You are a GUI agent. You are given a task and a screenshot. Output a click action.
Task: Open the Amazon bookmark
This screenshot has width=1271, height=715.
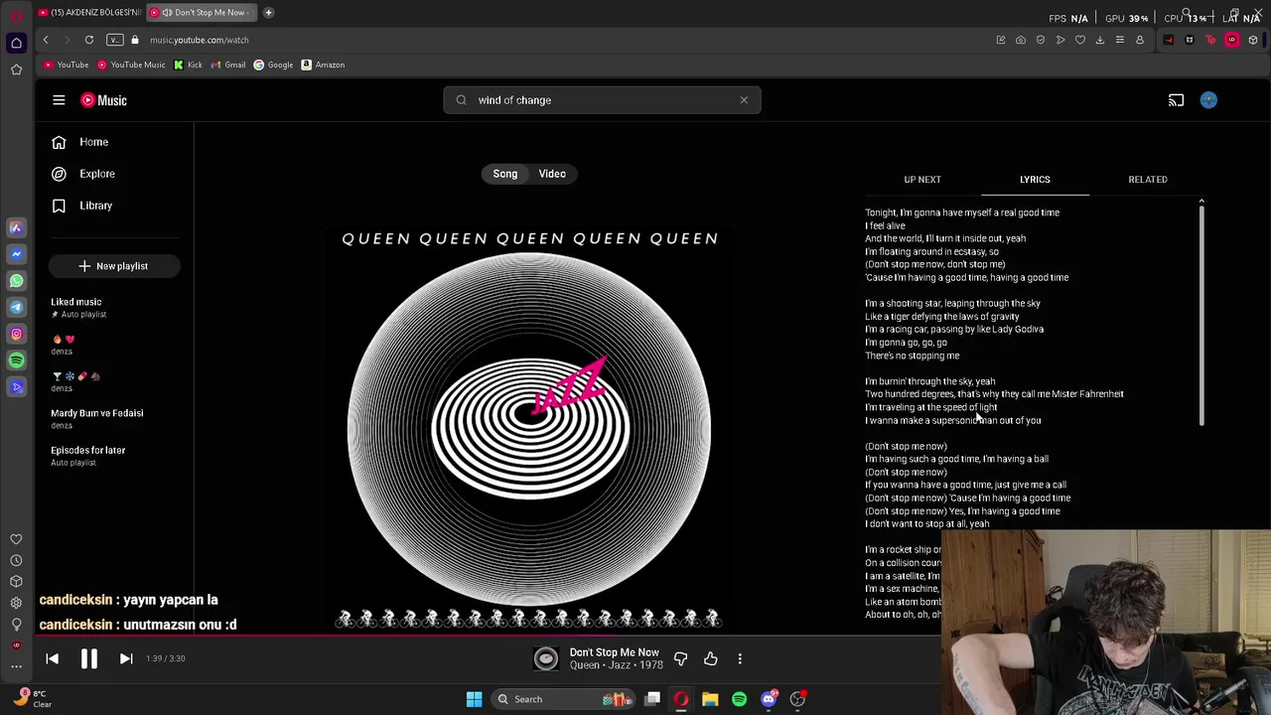(x=323, y=65)
